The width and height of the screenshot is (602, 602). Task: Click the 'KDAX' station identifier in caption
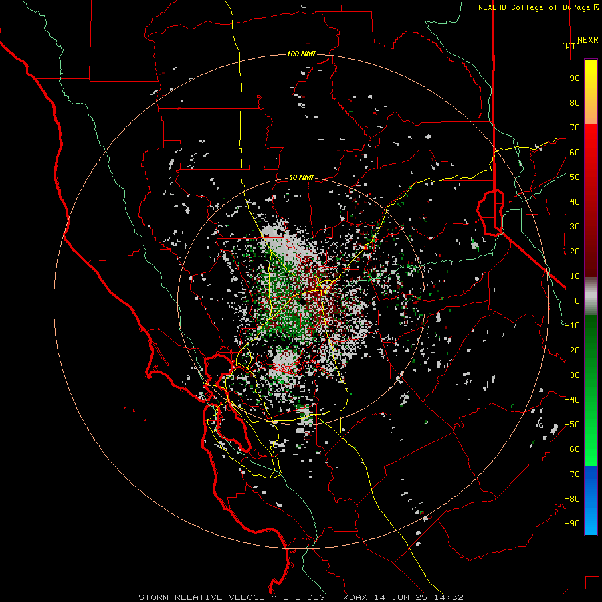355,597
